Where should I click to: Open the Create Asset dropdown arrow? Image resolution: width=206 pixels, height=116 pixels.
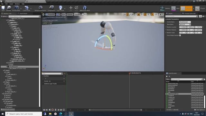31,9
